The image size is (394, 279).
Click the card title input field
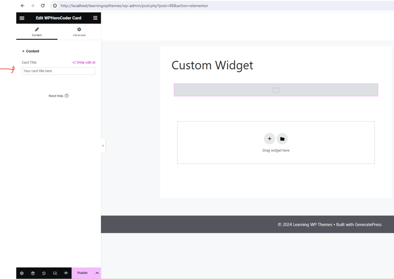coord(58,71)
